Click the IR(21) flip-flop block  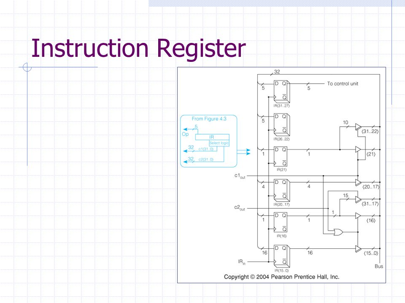(281, 157)
